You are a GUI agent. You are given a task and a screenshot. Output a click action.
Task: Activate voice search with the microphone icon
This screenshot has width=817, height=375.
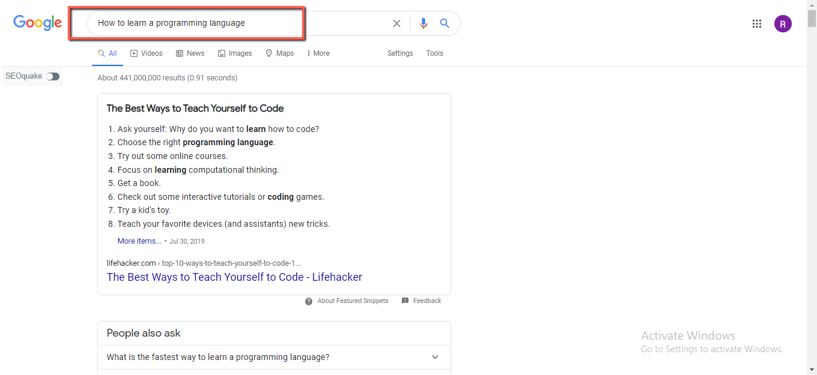coord(423,23)
